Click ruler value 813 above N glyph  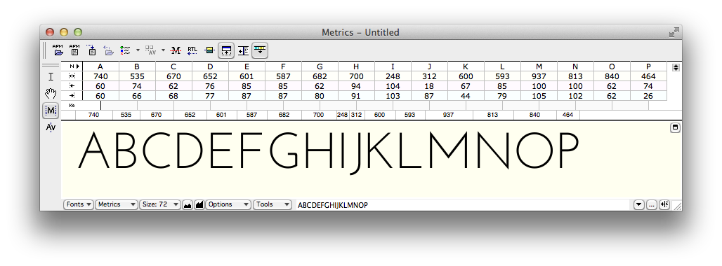[492, 115]
